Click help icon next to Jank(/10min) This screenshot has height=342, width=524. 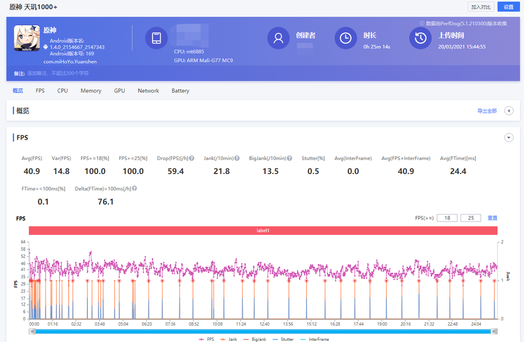(x=238, y=158)
